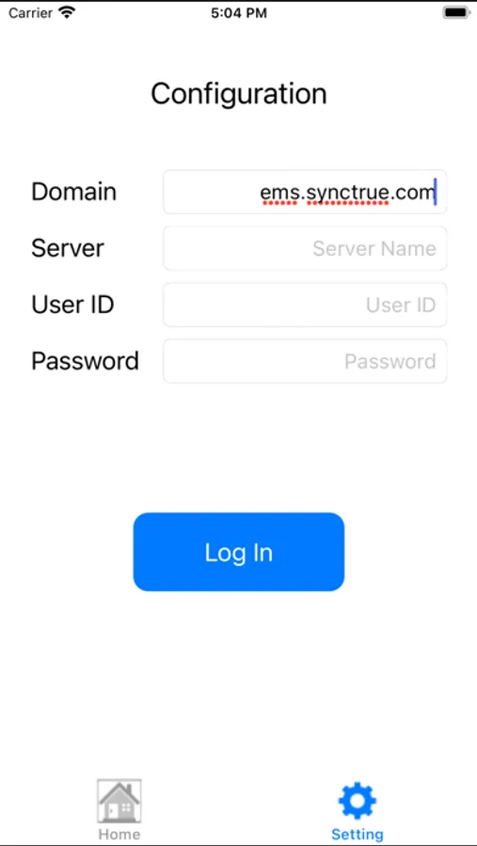Click the Domain label
The image size is (477, 846).
(x=74, y=192)
